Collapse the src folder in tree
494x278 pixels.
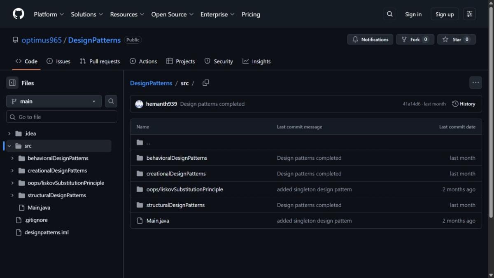[x=9, y=146]
